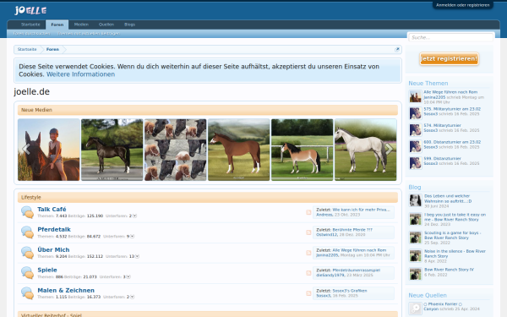Open the Spiele forum speech-bubble icon

(27, 273)
